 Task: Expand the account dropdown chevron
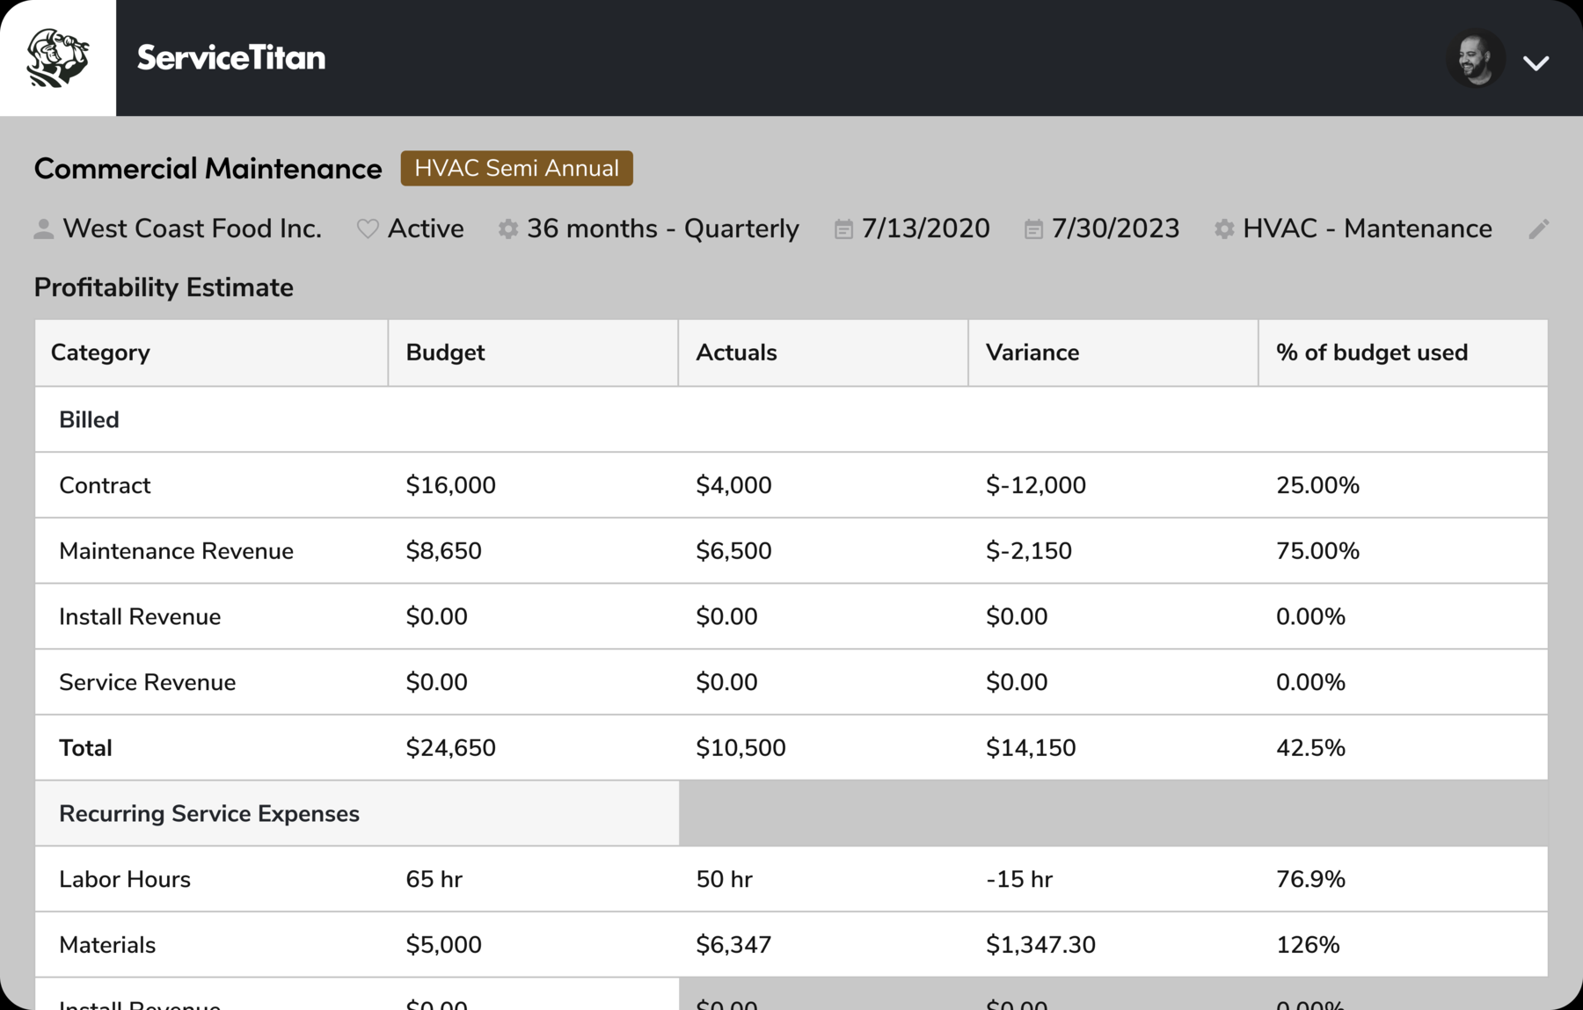coord(1536,63)
